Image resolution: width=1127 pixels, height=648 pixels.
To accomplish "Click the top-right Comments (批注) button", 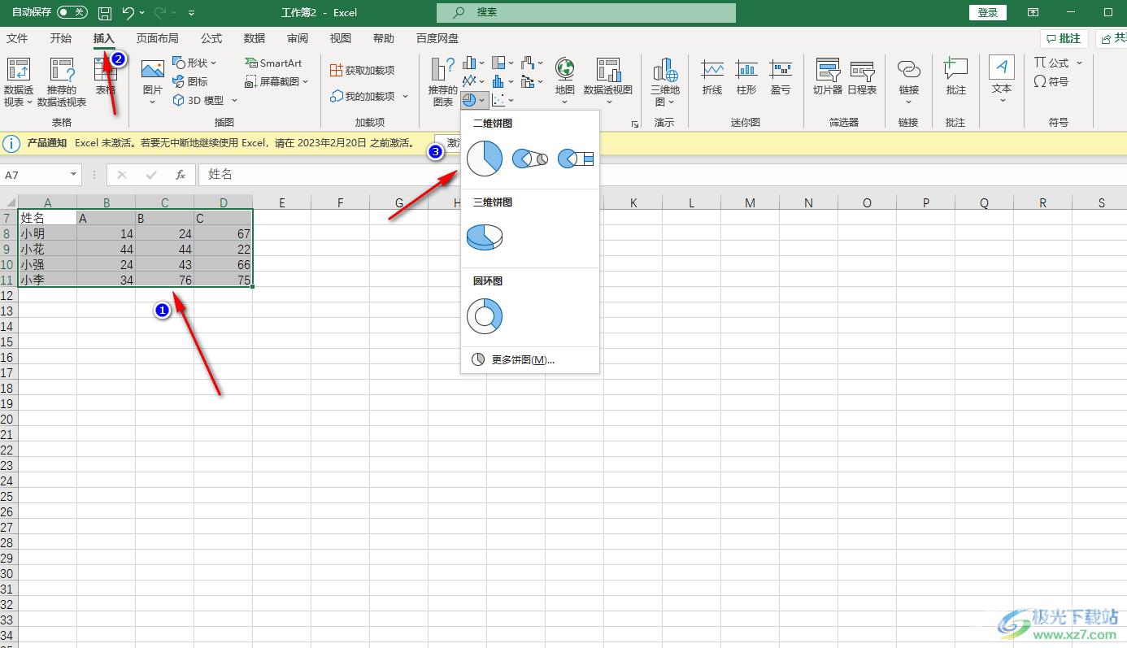I will tap(1064, 38).
